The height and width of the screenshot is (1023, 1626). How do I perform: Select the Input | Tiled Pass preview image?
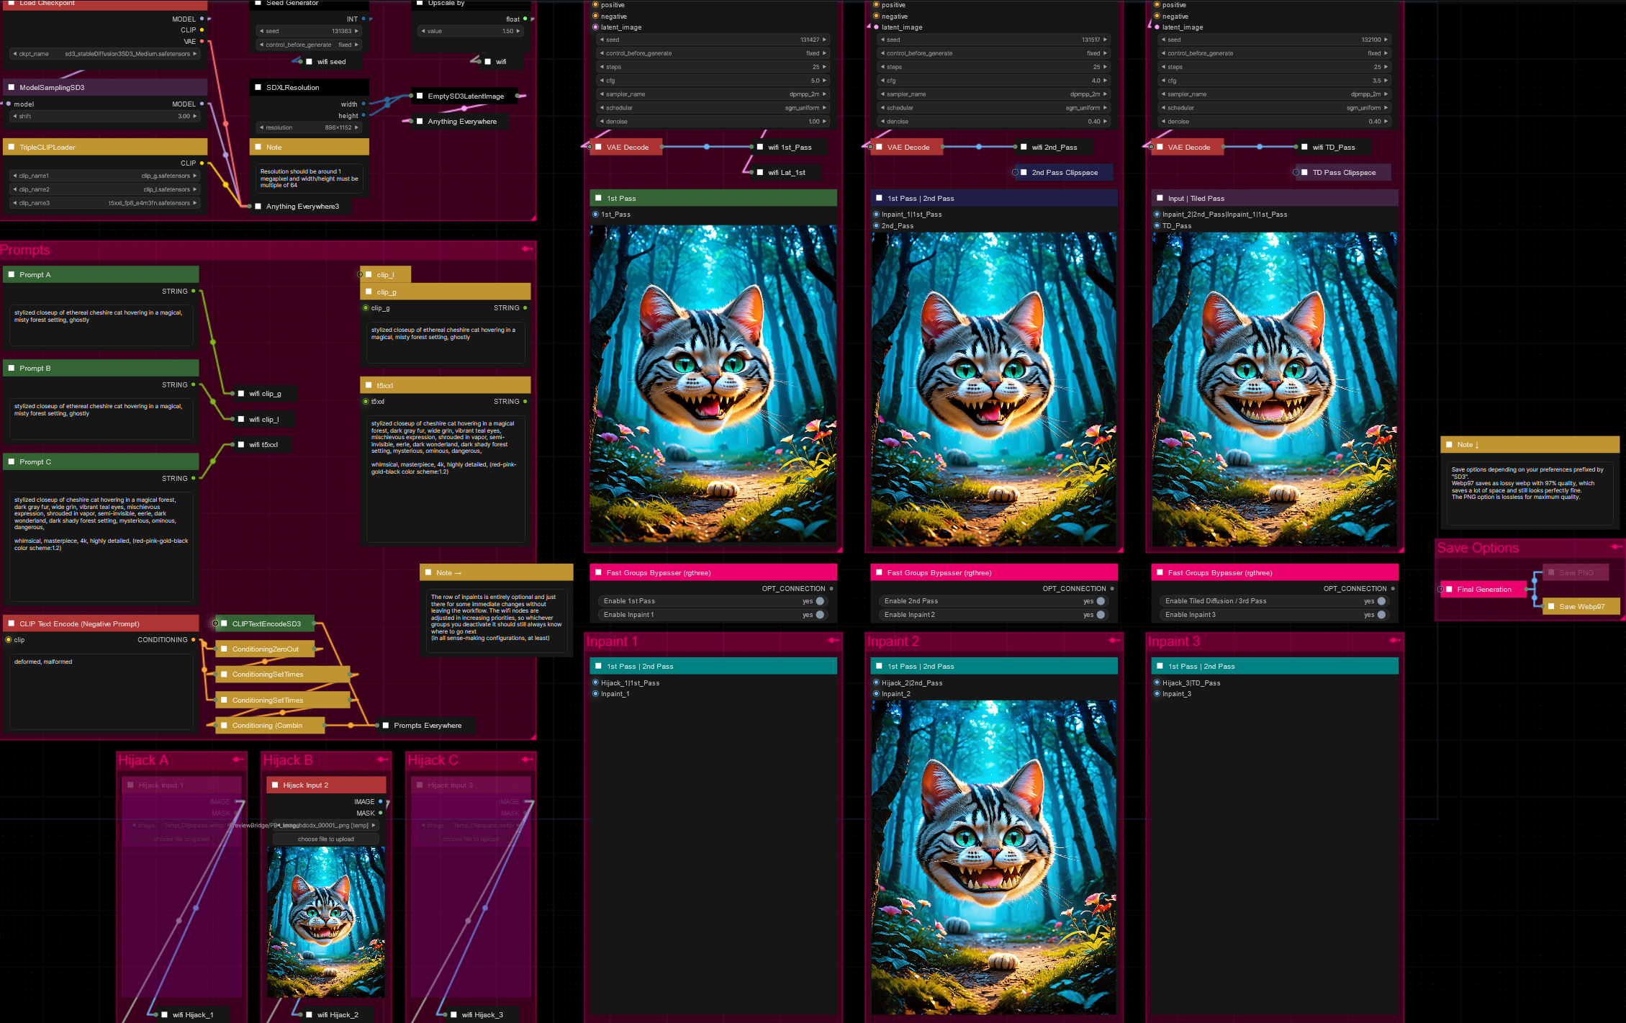[x=1275, y=389]
